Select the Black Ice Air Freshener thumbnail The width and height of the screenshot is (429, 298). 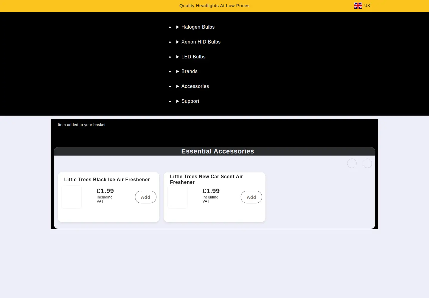(x=71, y=197)
